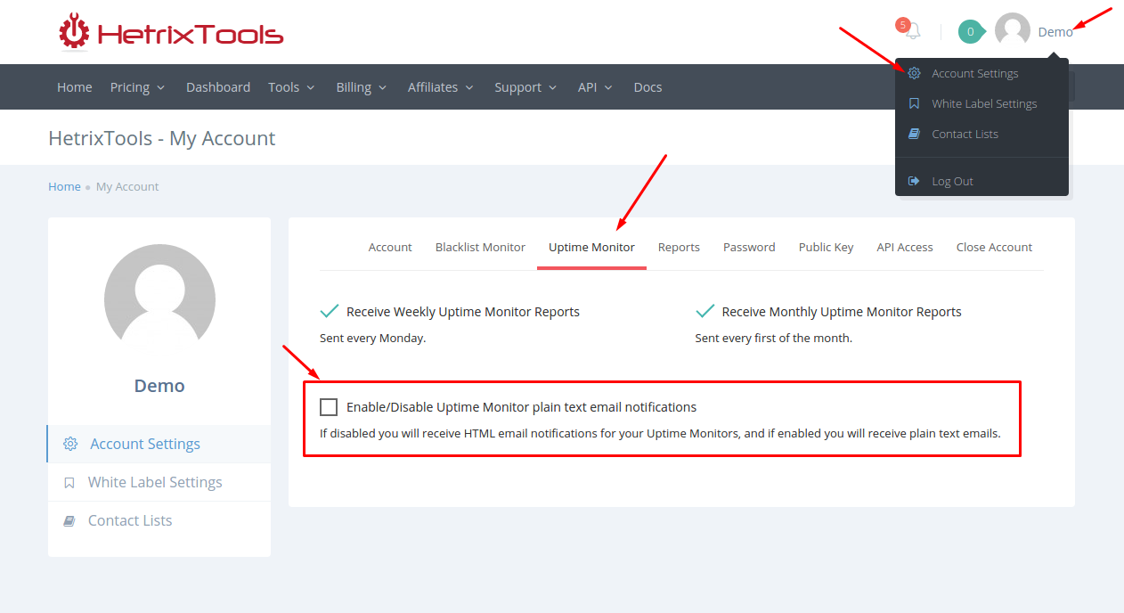
Task: Go to Home in navigation bar
Action: 75,87
